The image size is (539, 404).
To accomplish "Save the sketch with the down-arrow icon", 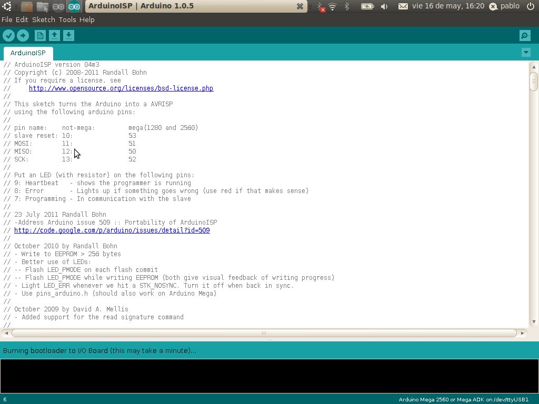I will (x=68, y=35).
